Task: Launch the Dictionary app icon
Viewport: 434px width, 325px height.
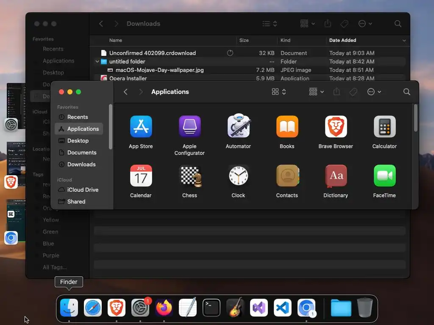Action: (x=336, y=176)
